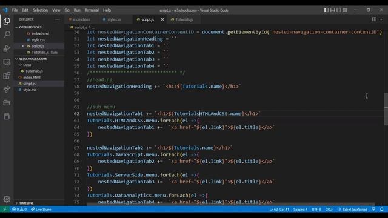The height and width of the screenshot is (218, 388).
Task: Open the View menu
Action: tap(56, 10)
